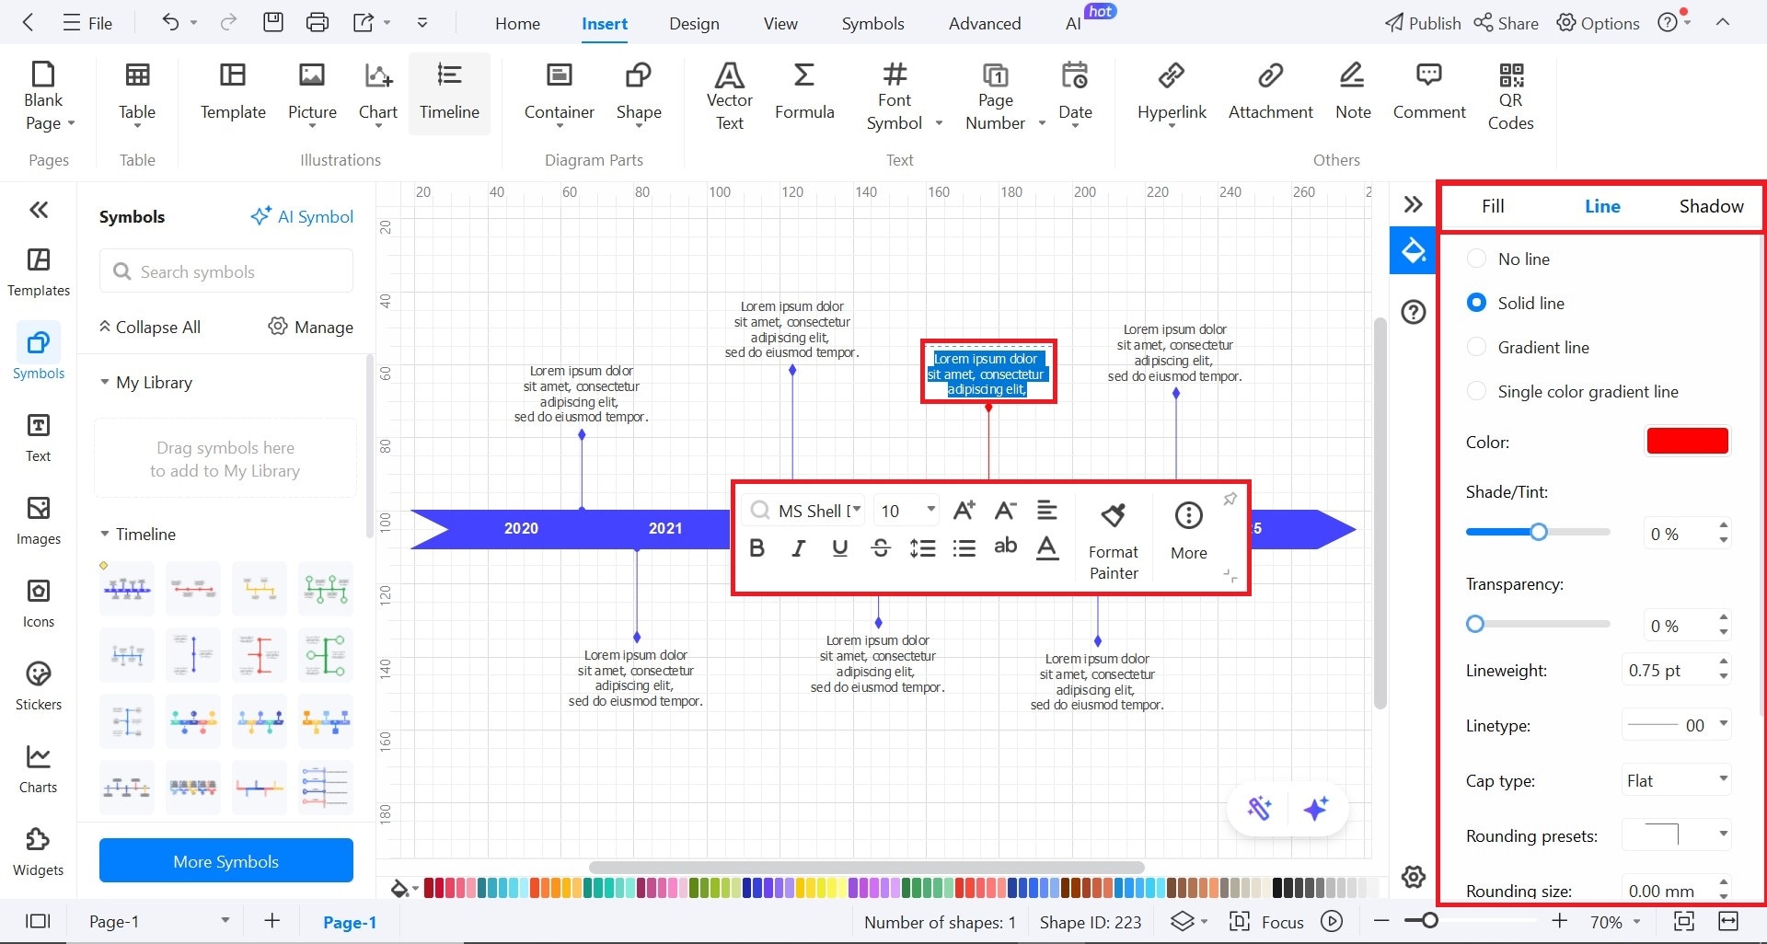The width and height of the screenshot is (1767, 944).
Task: Switch to the Home tab
Action: tap(517, 24)
